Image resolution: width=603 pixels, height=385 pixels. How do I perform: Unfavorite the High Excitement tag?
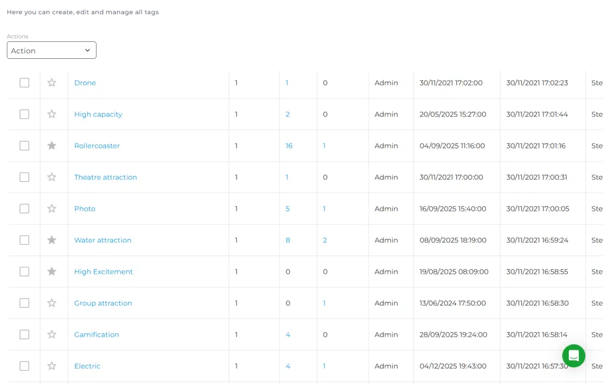point(52,271)
